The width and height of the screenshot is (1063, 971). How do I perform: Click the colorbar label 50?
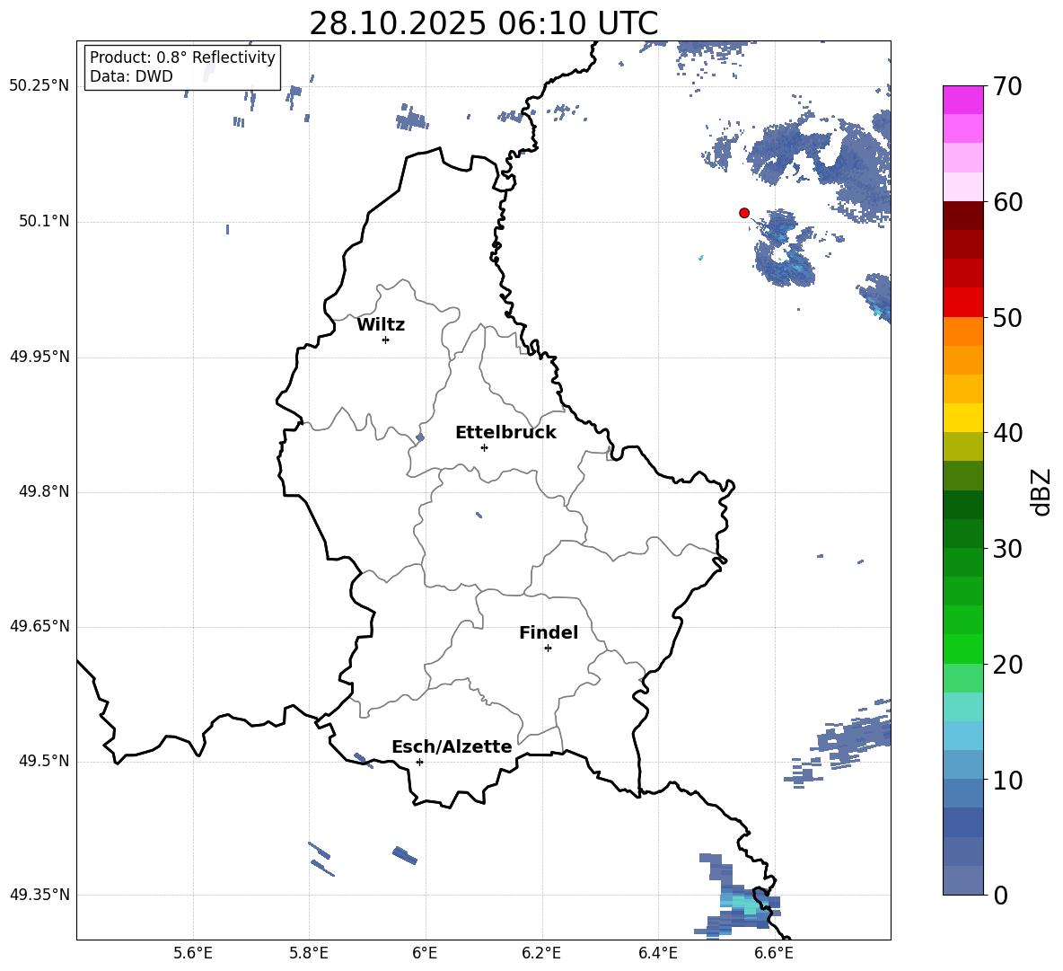1008,317
